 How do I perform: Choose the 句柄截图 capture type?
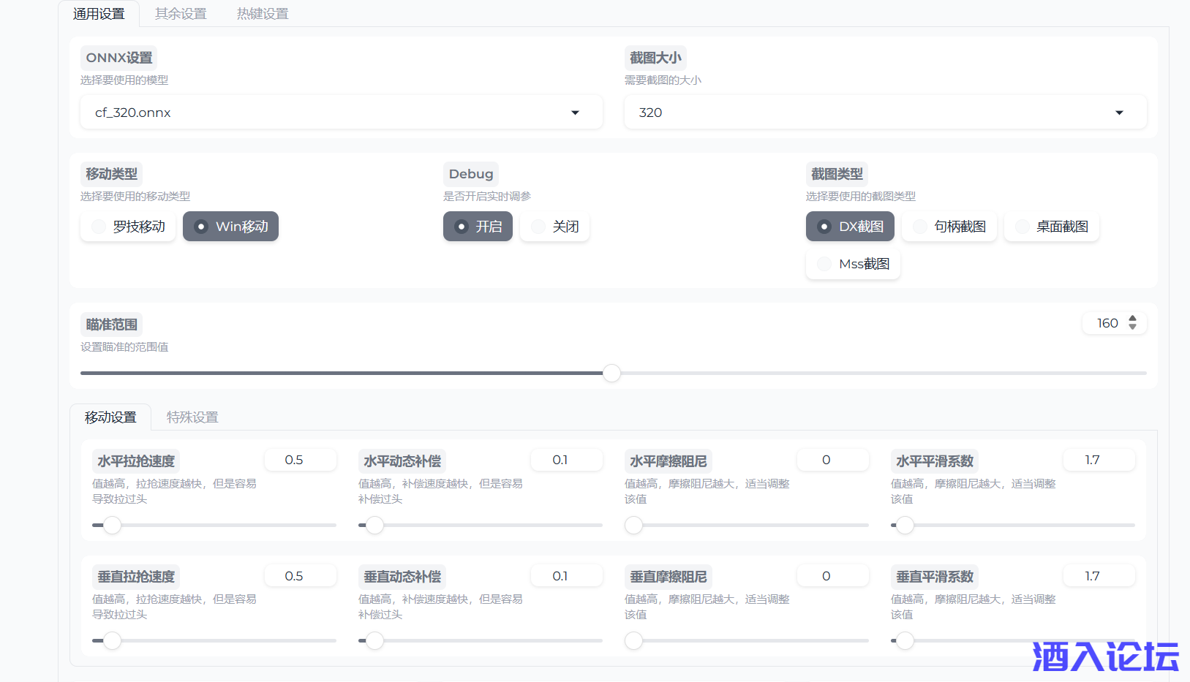pos(949,227)
